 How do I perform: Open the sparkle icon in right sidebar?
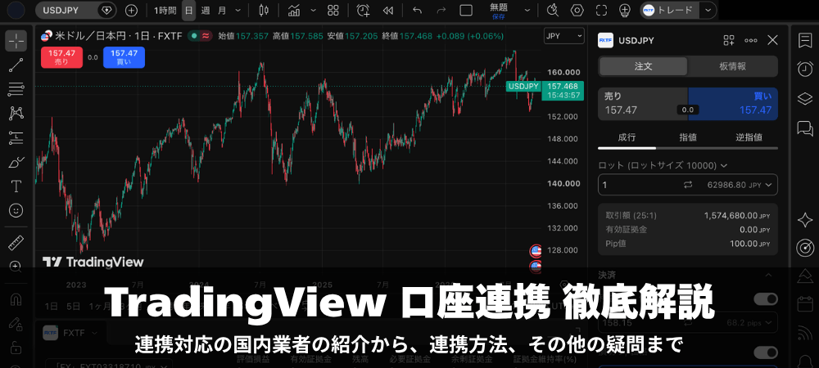805,220
